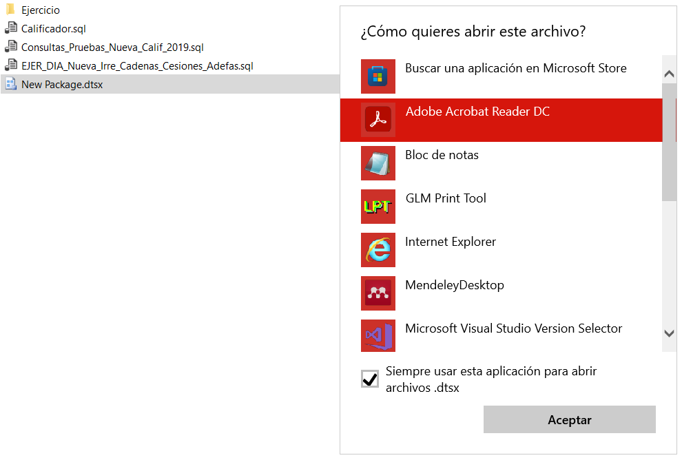Choose Internet Explorer in the app list

501,250
